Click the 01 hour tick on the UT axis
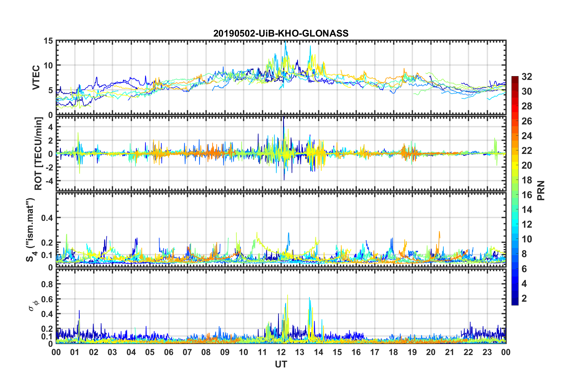Viewport: 562px width, 381px height. [x=75, y=352]
